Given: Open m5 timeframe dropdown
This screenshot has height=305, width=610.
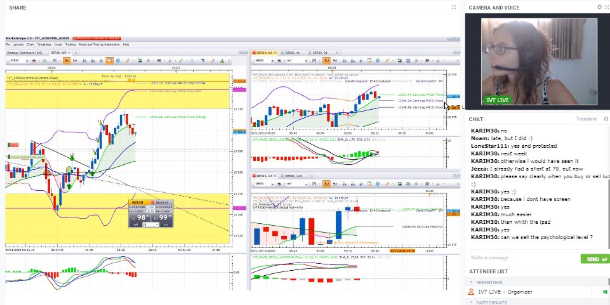Looking at the screenshot, I should 306,184.
